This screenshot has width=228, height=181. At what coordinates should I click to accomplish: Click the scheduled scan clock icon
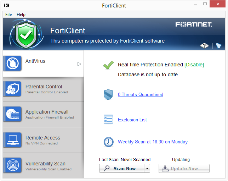(x=108, y=142)
